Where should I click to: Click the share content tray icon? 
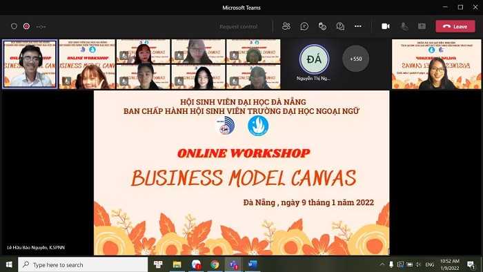point(422,26)
